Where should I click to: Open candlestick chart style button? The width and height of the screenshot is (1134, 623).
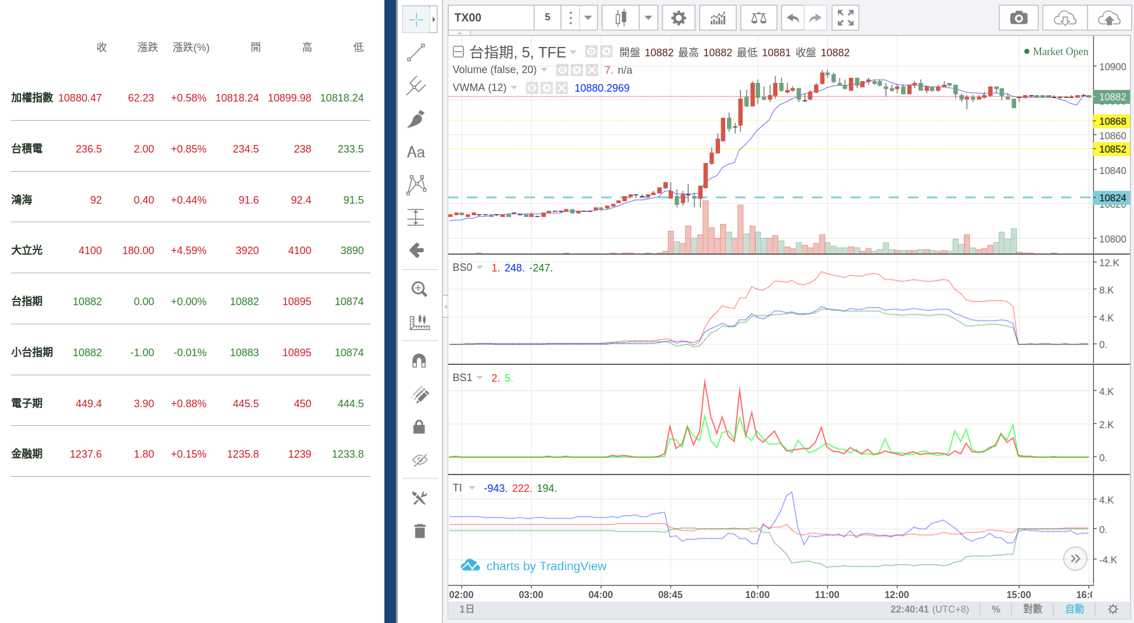[621, 18]
